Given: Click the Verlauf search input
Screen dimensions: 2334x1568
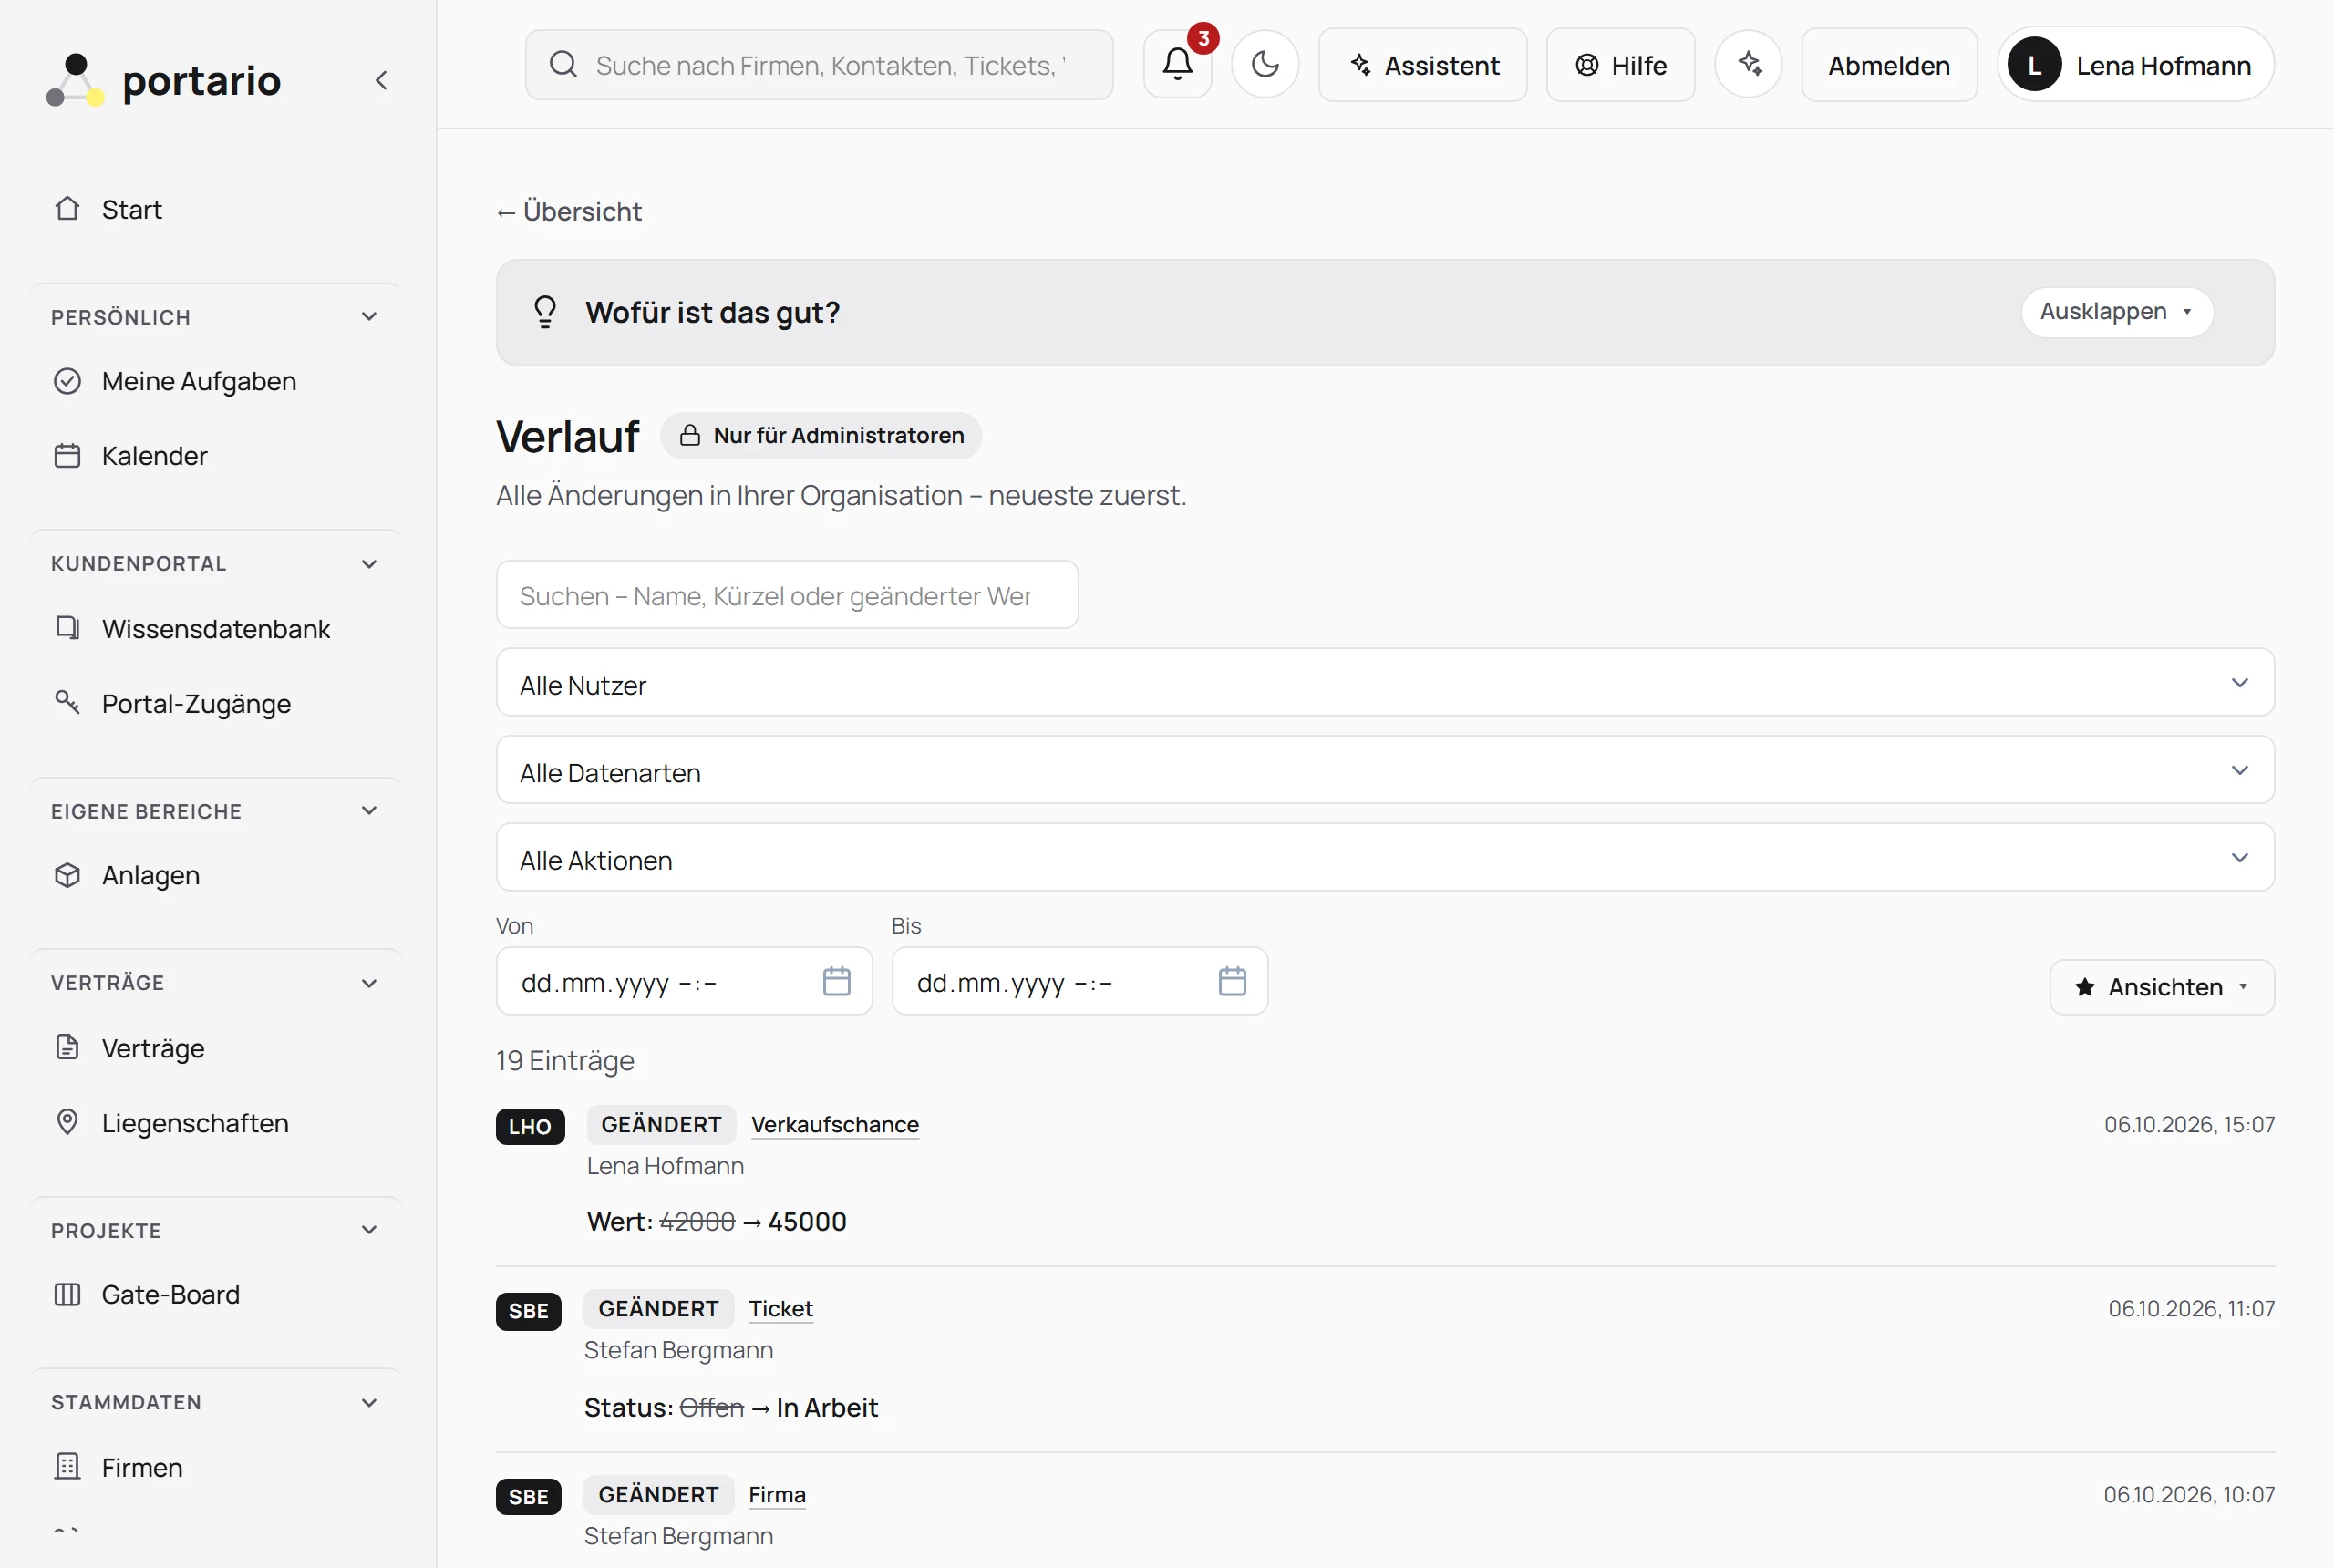Looking at the screenshot, I should click(x=787, y=595).
